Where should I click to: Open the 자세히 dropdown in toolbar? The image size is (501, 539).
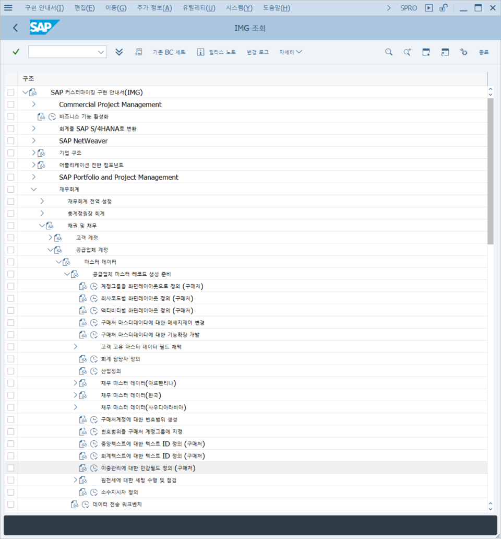coord(291,52)
